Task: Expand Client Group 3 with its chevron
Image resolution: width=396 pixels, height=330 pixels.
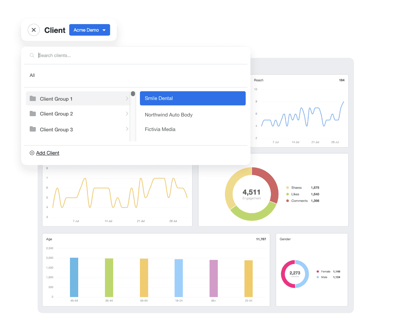Action: coord(127,129)
